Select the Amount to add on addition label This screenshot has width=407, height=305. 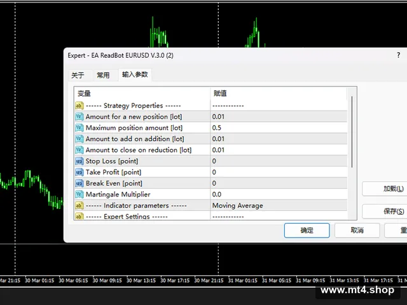(135, 139)
